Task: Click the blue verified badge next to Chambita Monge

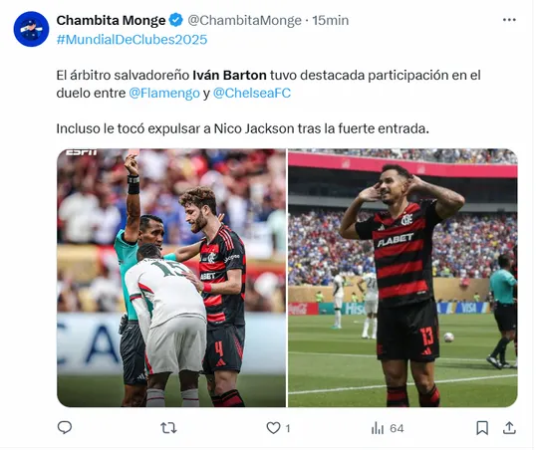Action: click(176, 20)
